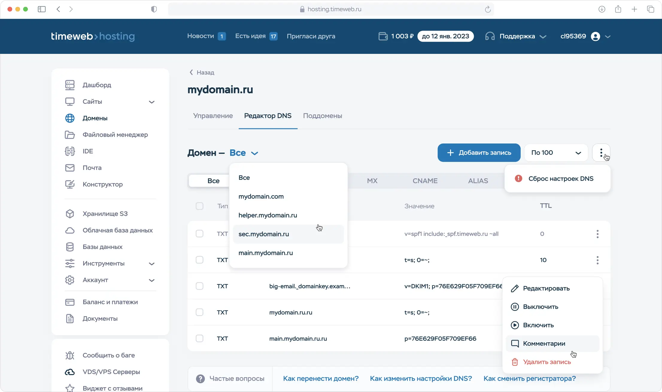The image size is (662, 392).
Task: Expand the Сайты sidebar section
Action: pyautogui.click(x=152, y=102)
